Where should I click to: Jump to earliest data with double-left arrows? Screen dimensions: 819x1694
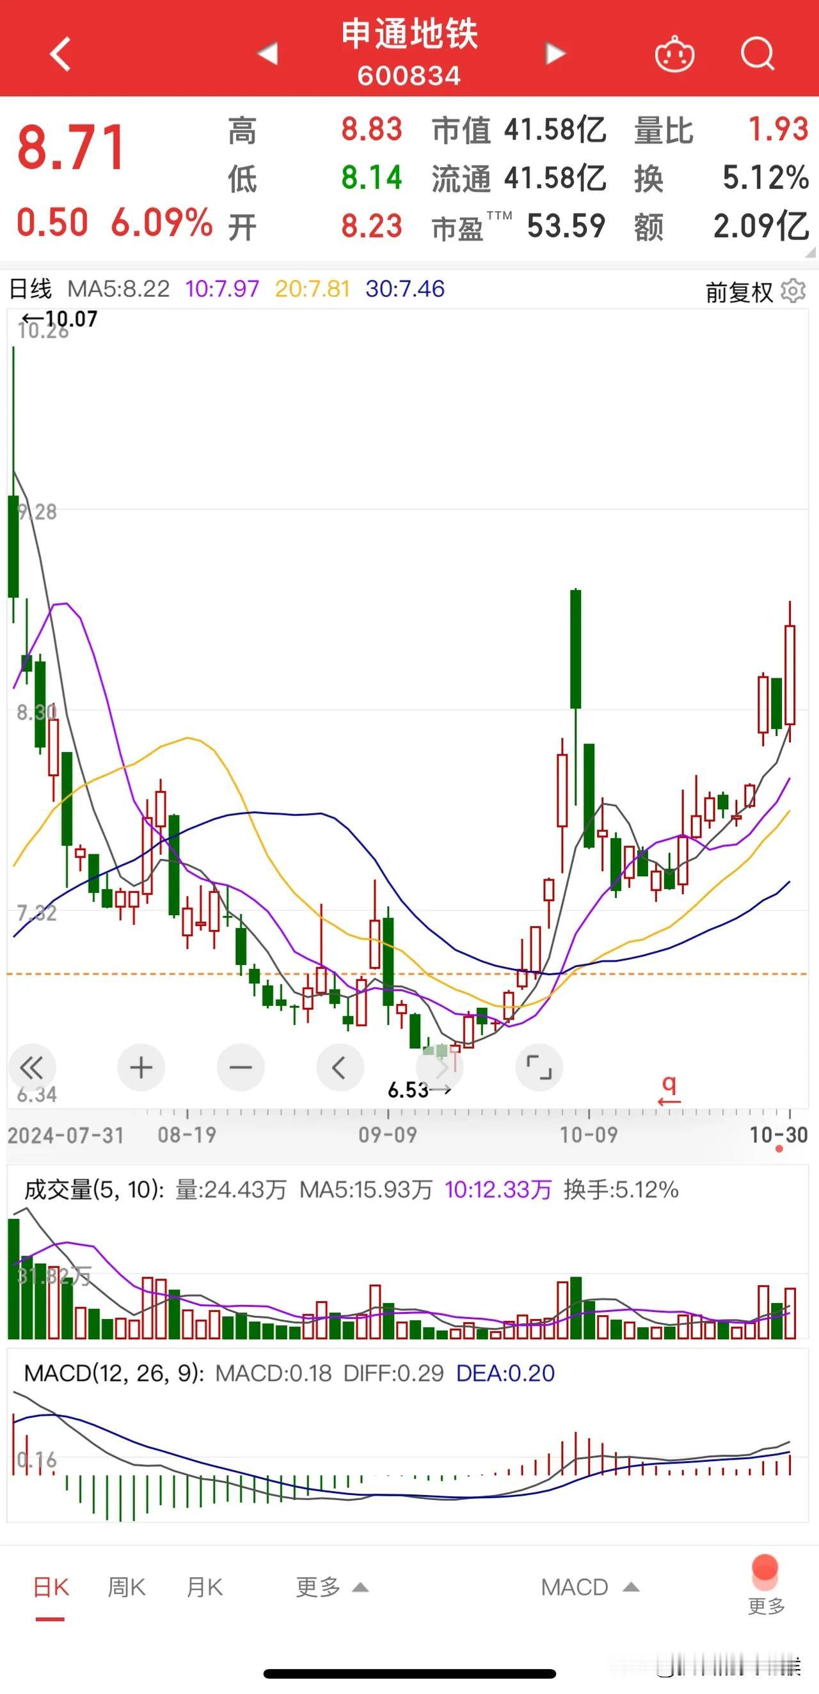(31, 1067)
